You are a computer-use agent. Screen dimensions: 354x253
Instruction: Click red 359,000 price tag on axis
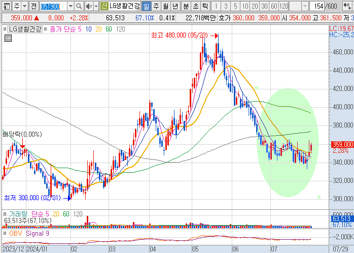pos(342,144)
